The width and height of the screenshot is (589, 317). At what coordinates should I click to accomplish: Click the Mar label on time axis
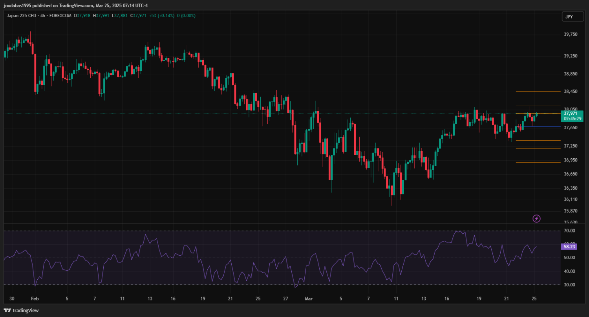pyautogui.click(x=308, y=299)
